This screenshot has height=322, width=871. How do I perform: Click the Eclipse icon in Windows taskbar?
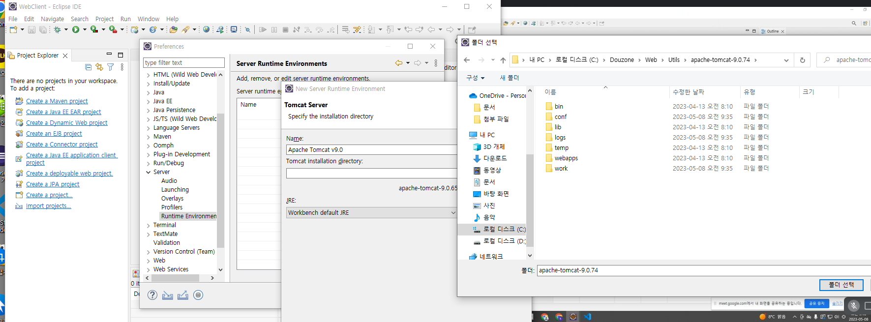pos(573,317)
